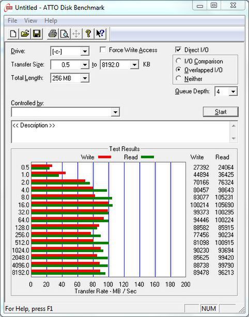Select Overlapped I/O radio button

tap(179, 70)
